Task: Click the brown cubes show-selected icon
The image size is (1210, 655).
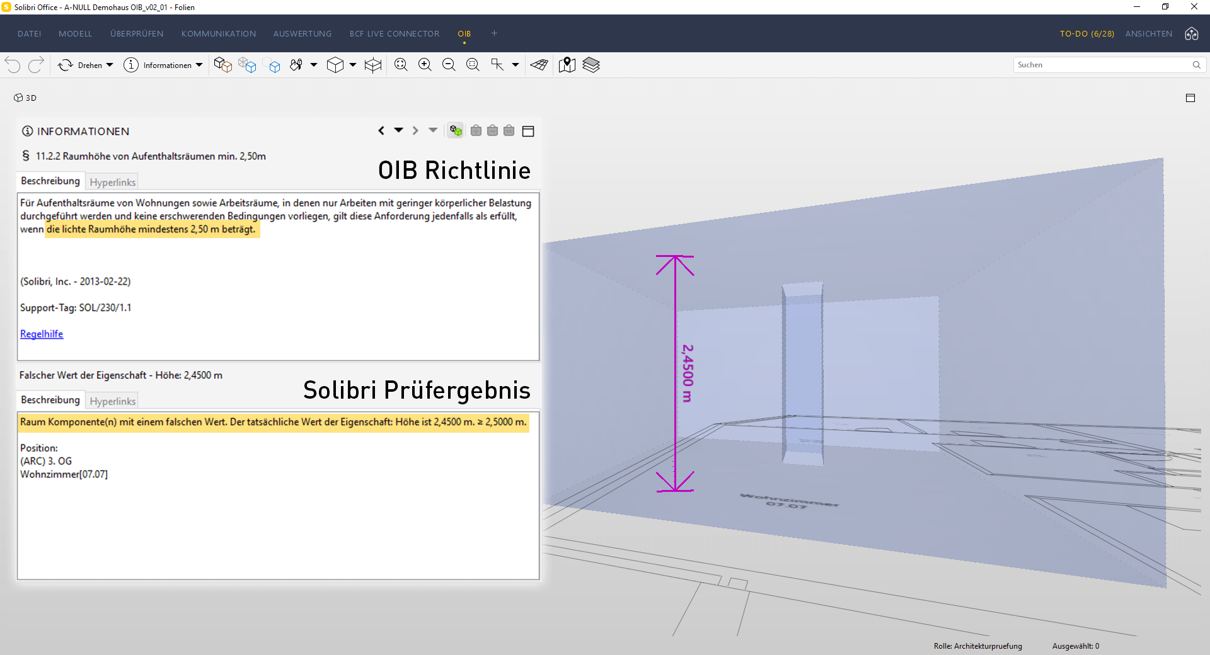Action: pos(222,65)
